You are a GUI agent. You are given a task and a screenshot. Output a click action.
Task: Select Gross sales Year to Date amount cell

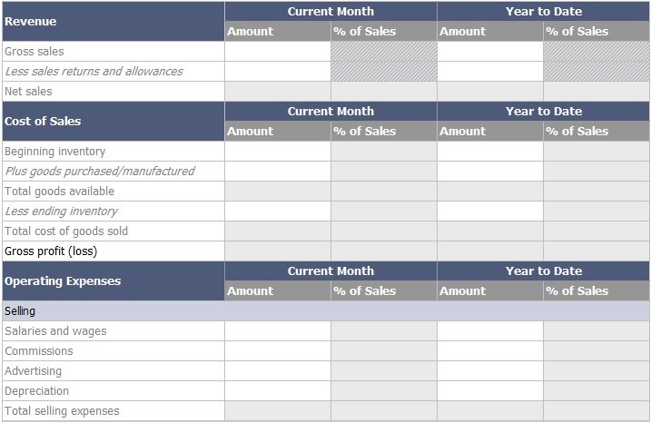pos(490,52)
